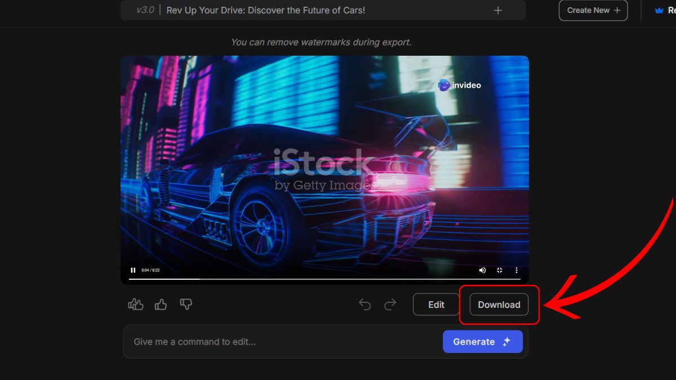Click the video preview of the neon car
The height and width of the screenshot is (380, 676).
pyautogui.click(x=324, y=169)
